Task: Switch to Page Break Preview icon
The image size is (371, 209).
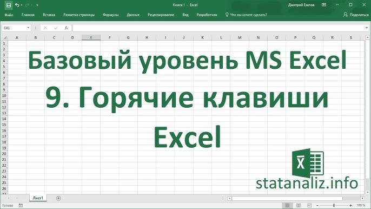Action: coord(309,205)
